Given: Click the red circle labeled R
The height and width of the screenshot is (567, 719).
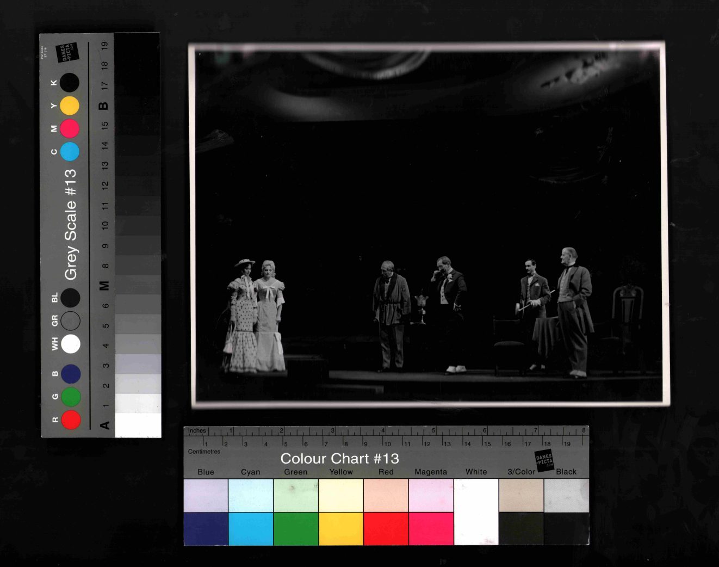Looking at the screenshot, I should point(71,420).
